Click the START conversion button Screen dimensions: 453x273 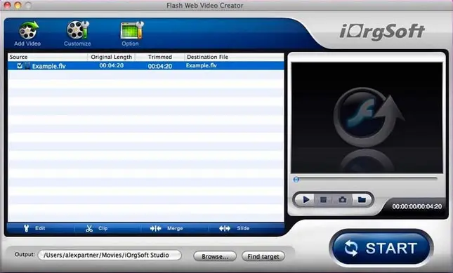pos(381,248)
